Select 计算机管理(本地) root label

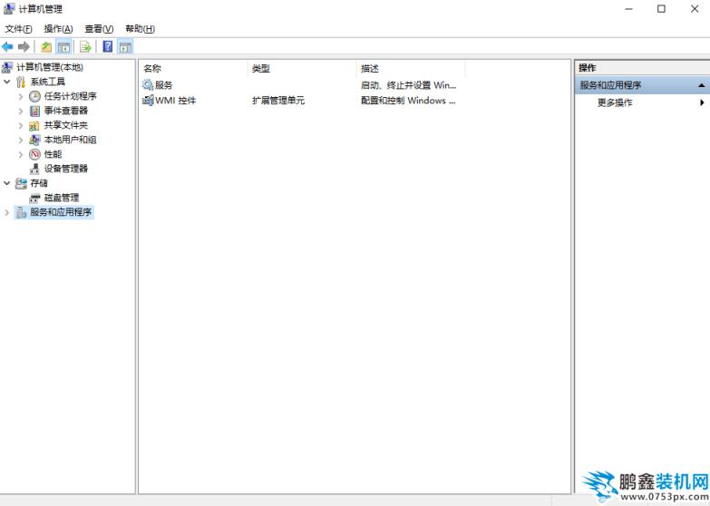click(x=50, y=67)
